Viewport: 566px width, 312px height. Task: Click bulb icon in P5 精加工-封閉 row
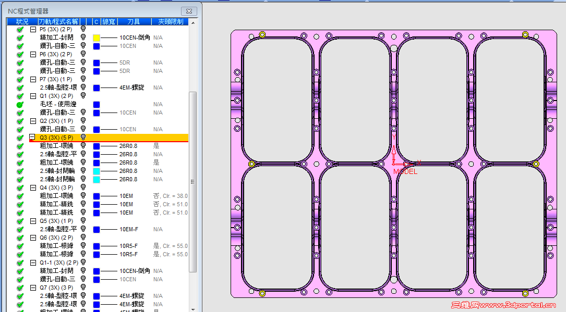[83, 37]
